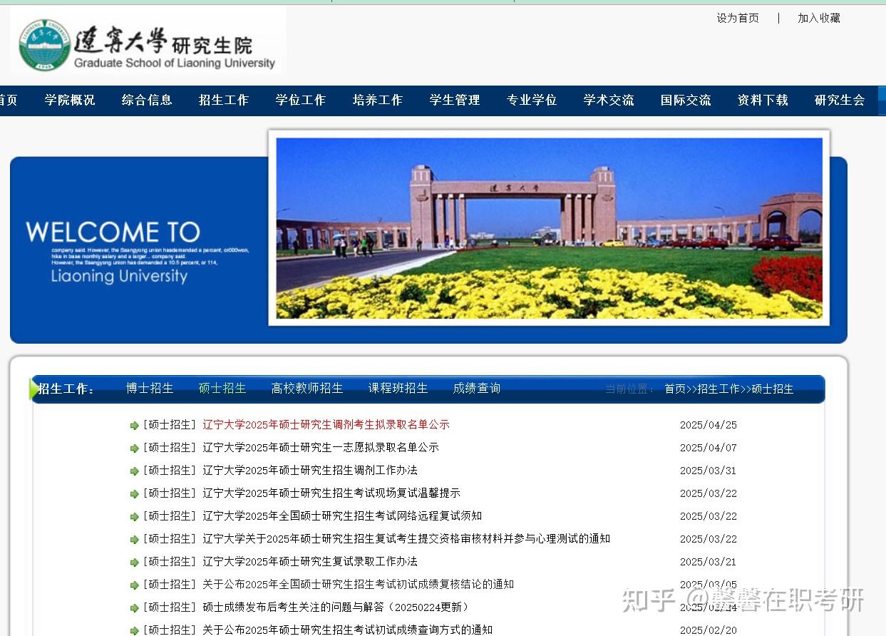Click the [硕士招生] tag on the 2025/04/07 row

click(169, 448)
